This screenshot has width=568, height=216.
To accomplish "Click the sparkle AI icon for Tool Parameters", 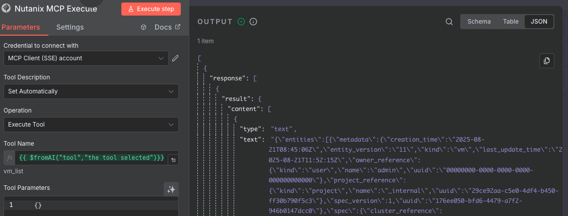I will click(171, 189).
